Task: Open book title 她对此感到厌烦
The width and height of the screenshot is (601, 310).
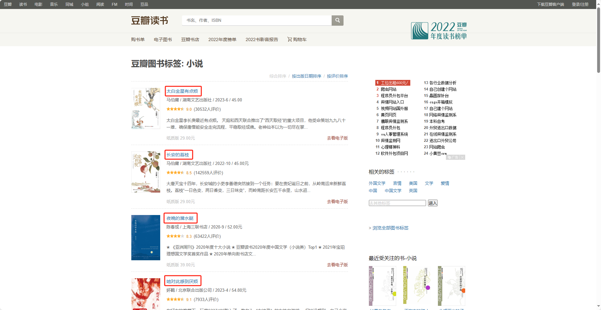Action: point(182,281)
